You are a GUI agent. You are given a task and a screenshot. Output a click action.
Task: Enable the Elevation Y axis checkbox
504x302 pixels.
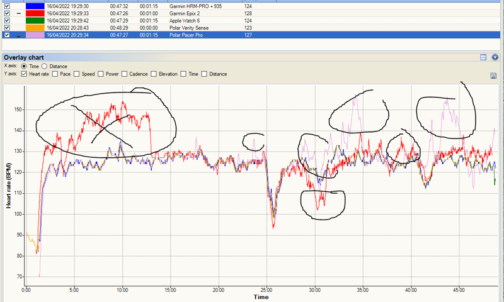point(154,74)
